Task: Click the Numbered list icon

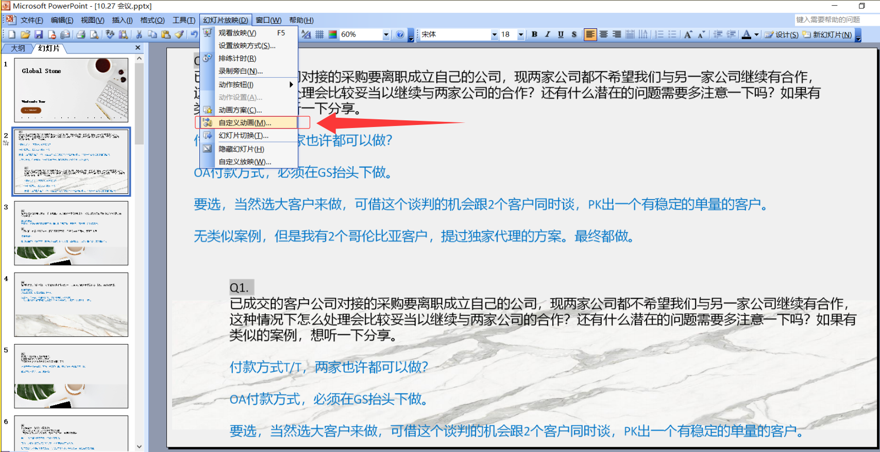Action: click(x=659, y=34)
